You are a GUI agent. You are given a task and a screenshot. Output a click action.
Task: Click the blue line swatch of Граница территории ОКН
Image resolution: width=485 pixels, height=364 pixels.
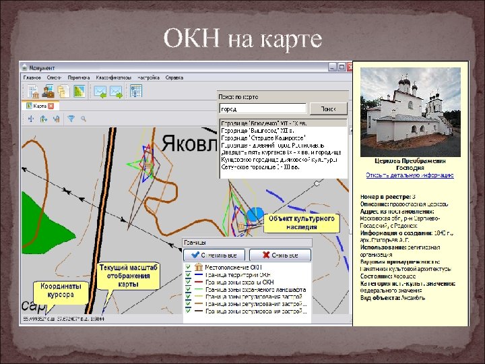pos(199,274)
